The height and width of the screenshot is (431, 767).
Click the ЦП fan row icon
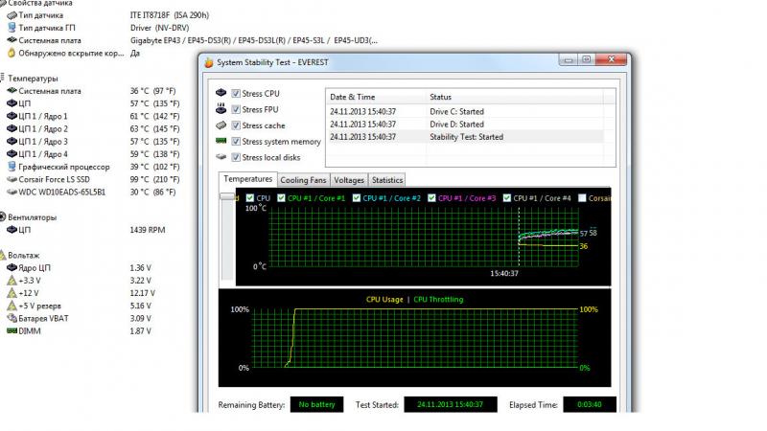(x=12, y=230)
